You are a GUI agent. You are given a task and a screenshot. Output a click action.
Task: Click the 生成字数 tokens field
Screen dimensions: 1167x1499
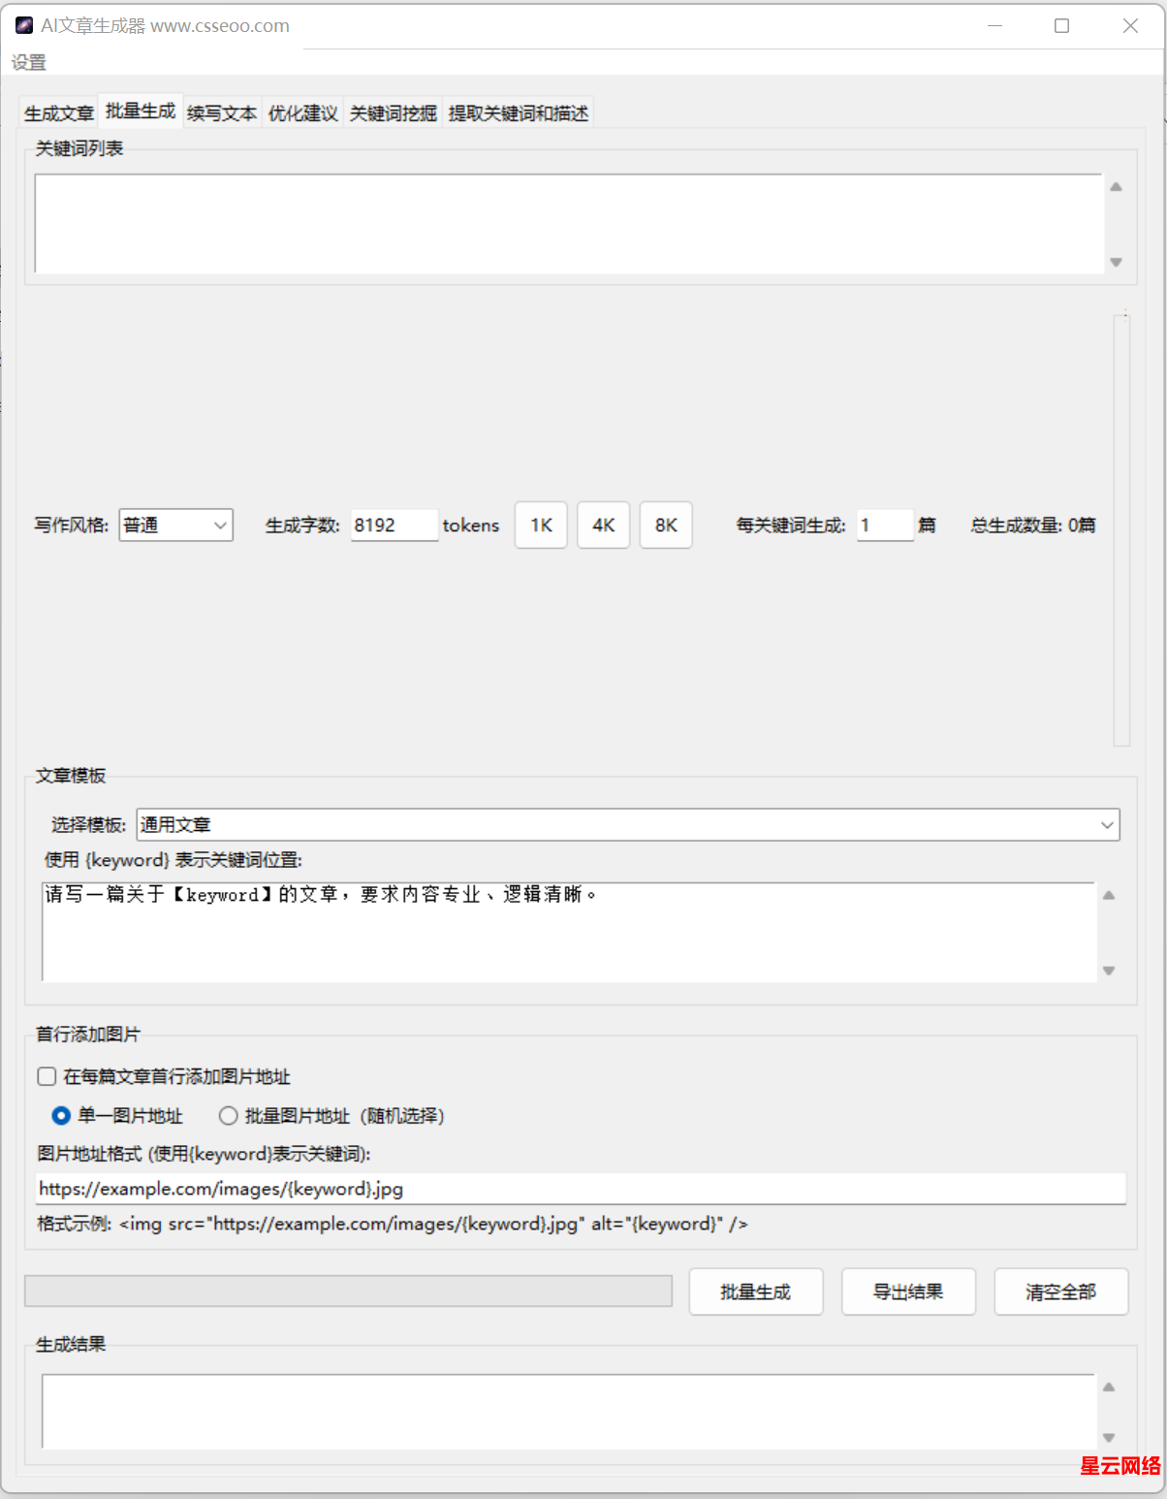pyautogui.click(x=394, y=525)
